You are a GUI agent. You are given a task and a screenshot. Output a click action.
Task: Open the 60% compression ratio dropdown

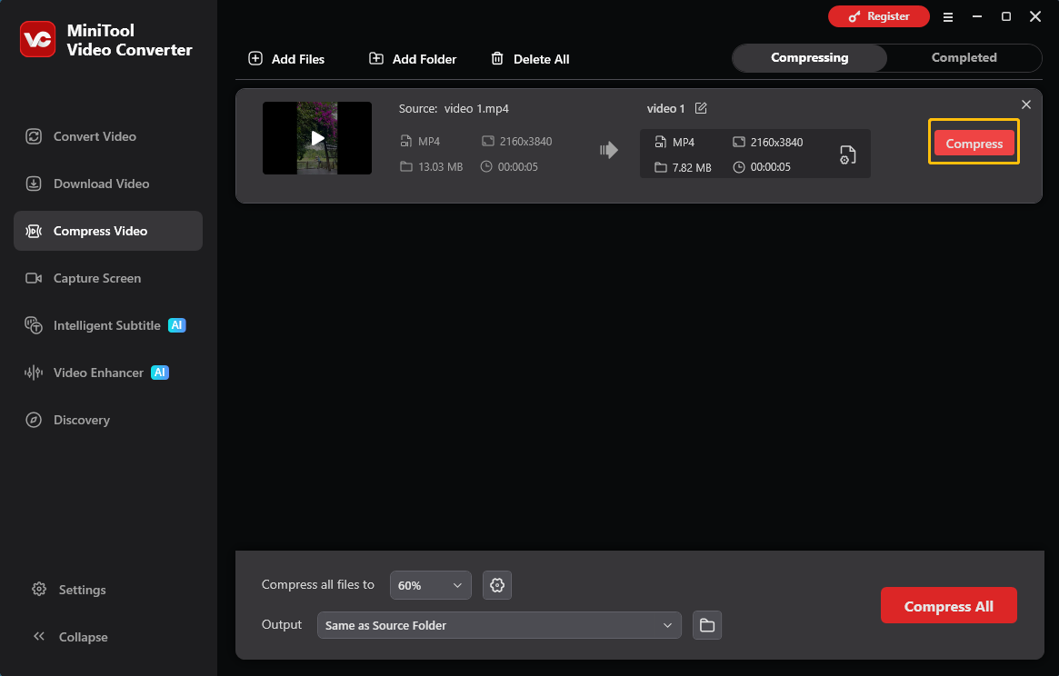430,585
